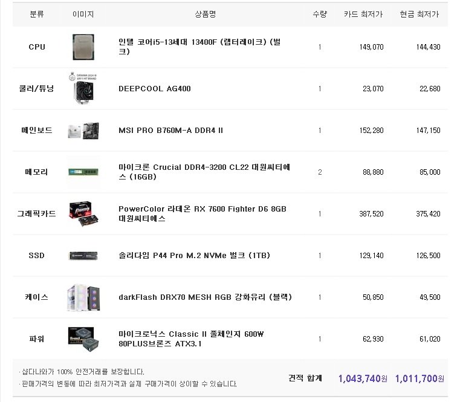Image resolution: width=460 pixels, height=402 pixels.
Task: Open the 마이크로닉스 Classic II 600W link
Action: click(191, 339)
